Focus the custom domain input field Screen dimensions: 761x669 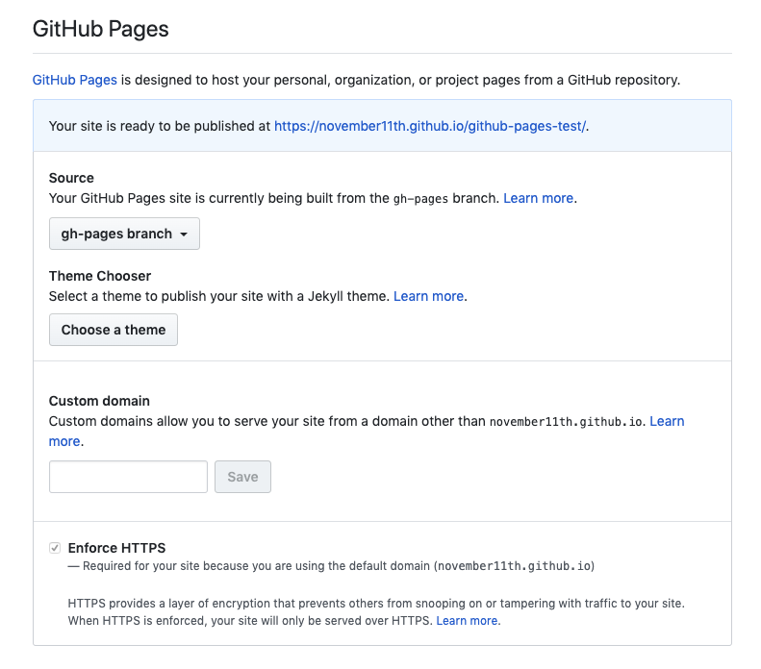[128, 477]
